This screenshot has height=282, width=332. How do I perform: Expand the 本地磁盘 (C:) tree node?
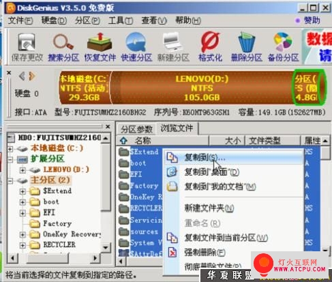[10, 149]
